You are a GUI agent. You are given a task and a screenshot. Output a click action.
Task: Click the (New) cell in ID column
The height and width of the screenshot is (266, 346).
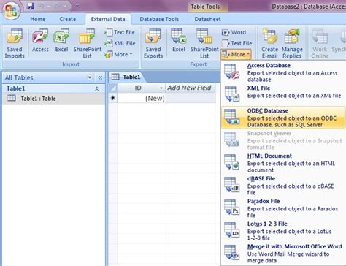pos(142,99)
